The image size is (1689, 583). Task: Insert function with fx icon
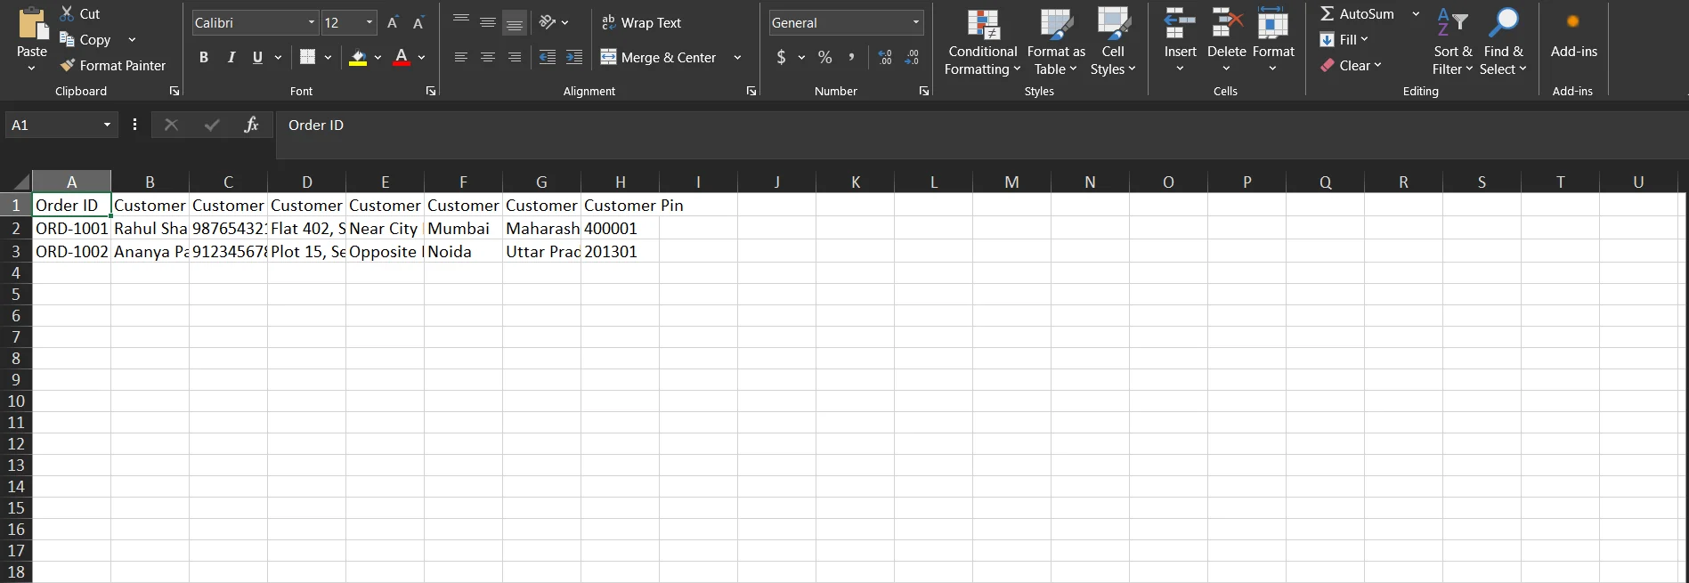251,126
